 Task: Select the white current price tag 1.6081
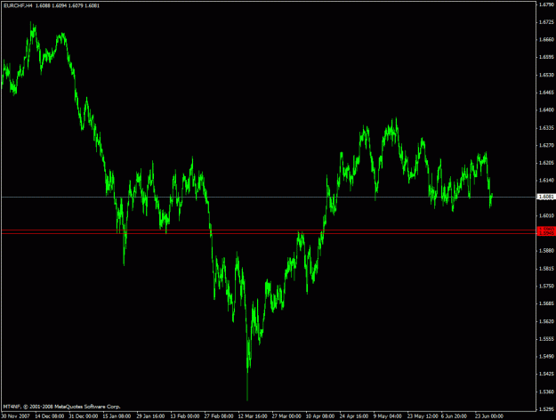(546, 197)
